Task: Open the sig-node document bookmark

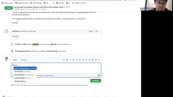Action: [x=60, y=3]
